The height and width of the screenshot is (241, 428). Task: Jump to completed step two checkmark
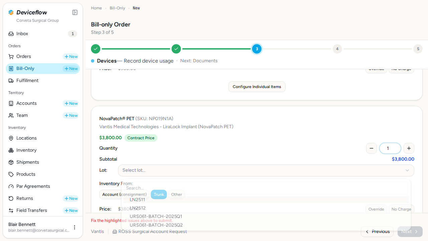tap(176, 49)
